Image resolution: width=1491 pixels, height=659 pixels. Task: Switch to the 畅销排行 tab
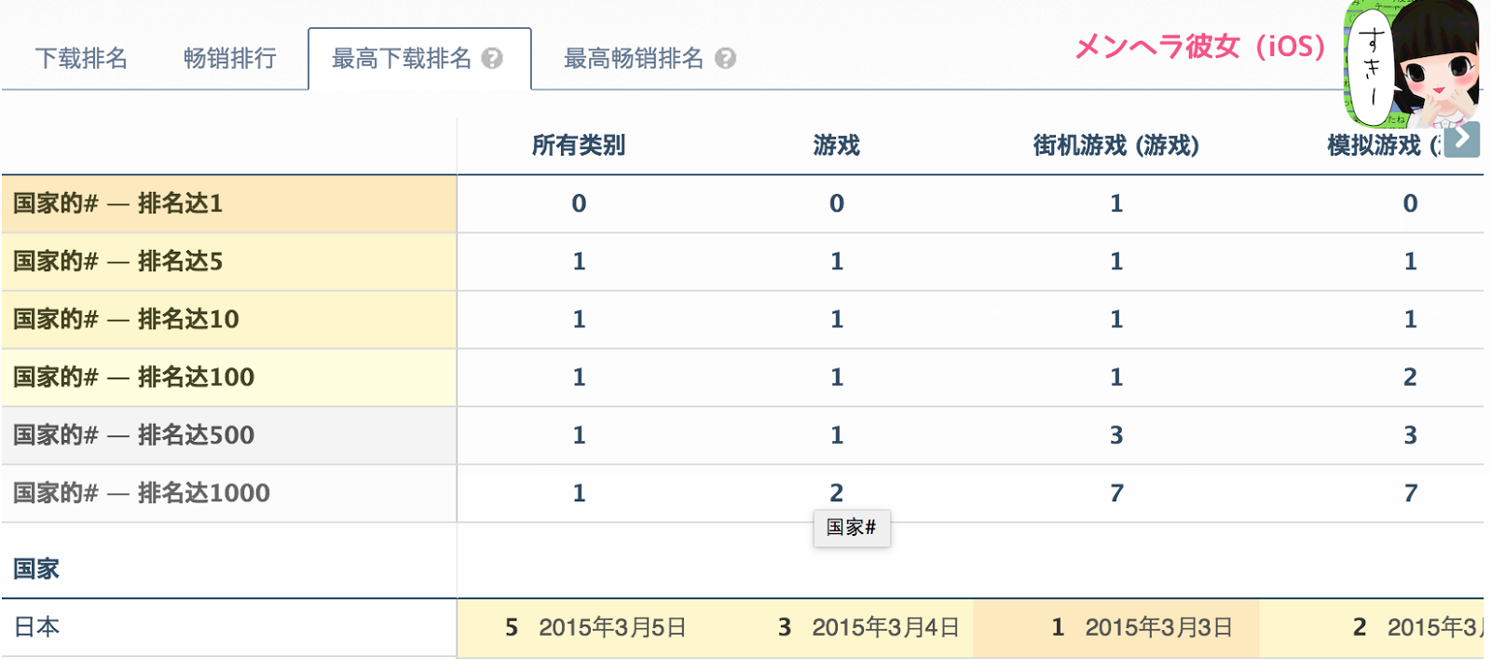tap(230, 59)
